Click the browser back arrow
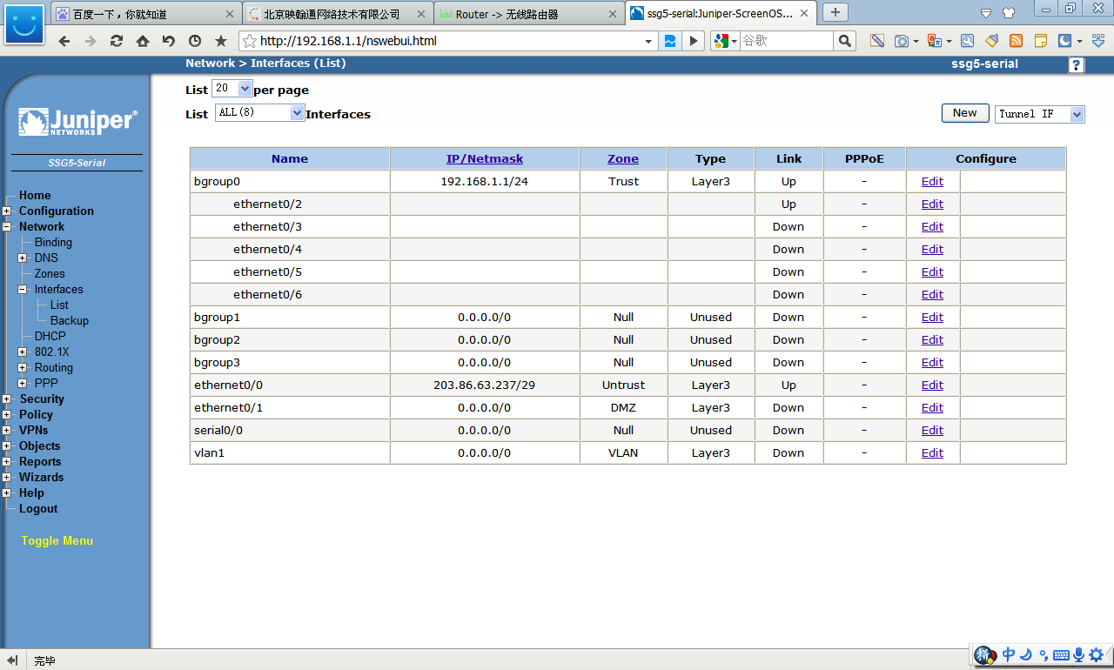1114x670 pixels. (x=64, y=41)
